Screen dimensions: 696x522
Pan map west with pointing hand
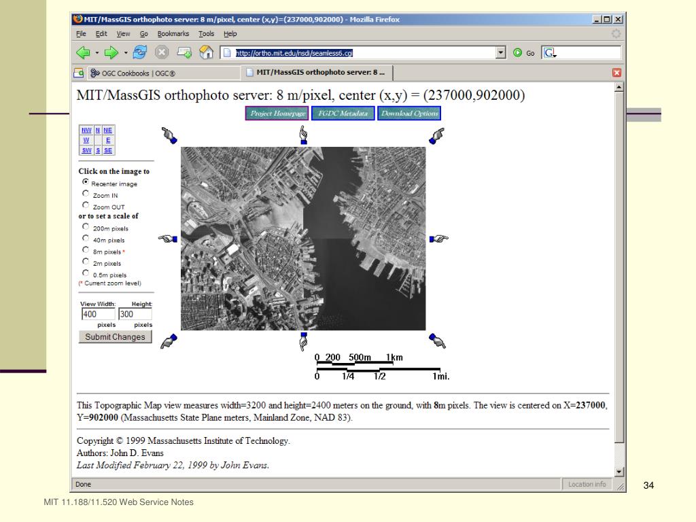pyautogui.click(x=168, y=239)
